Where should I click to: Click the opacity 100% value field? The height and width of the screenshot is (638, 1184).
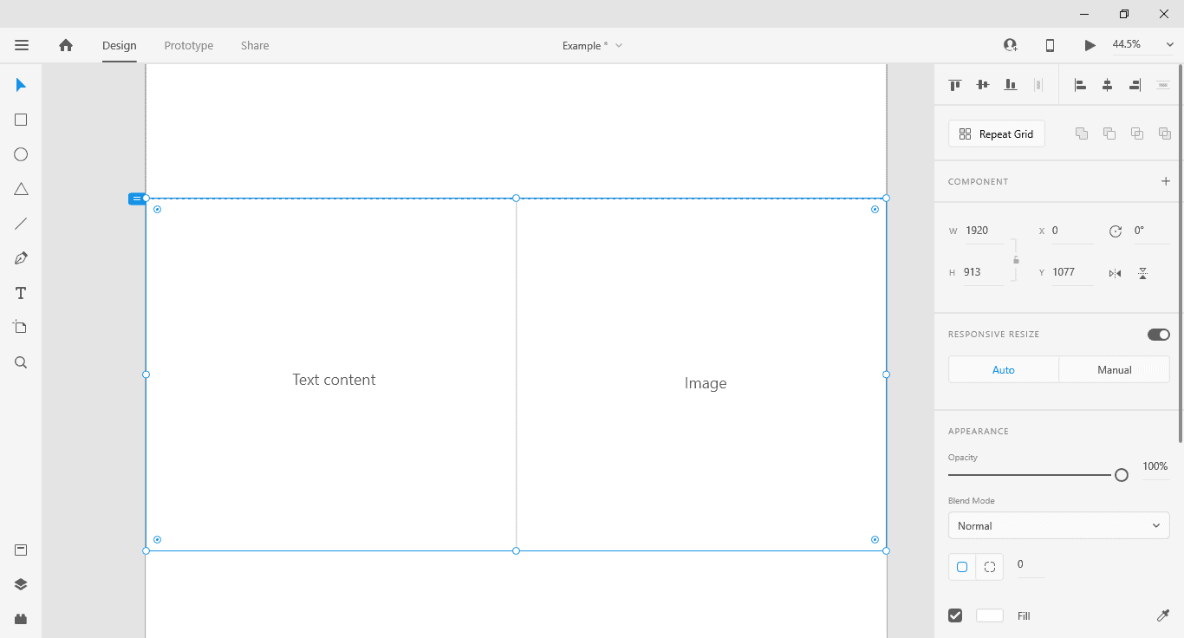(1155, 466)
